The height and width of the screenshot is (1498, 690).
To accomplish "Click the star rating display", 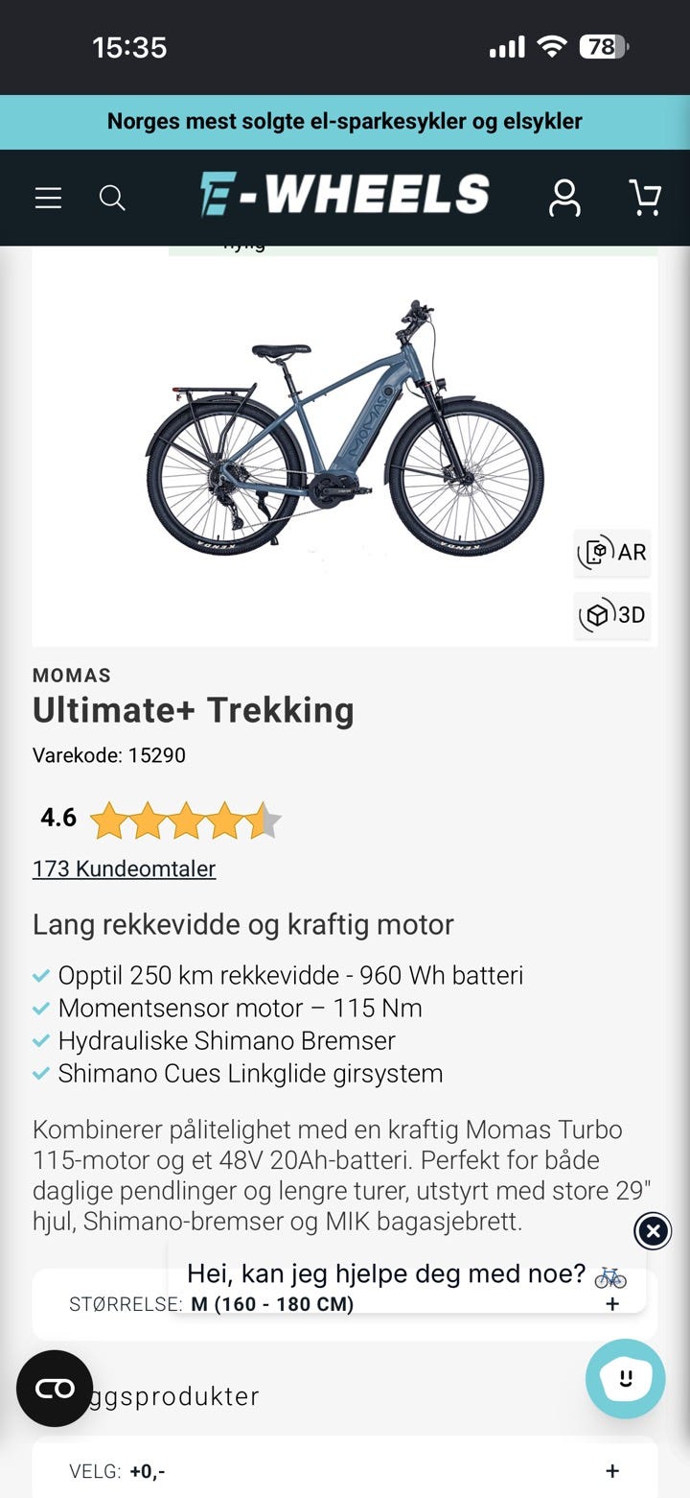I will point(185,820).
